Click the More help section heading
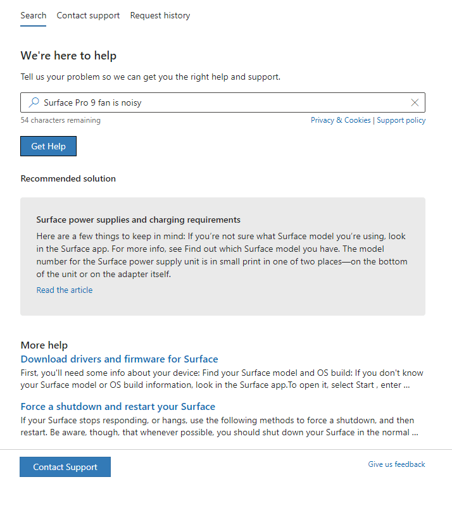 pos(44,345)
